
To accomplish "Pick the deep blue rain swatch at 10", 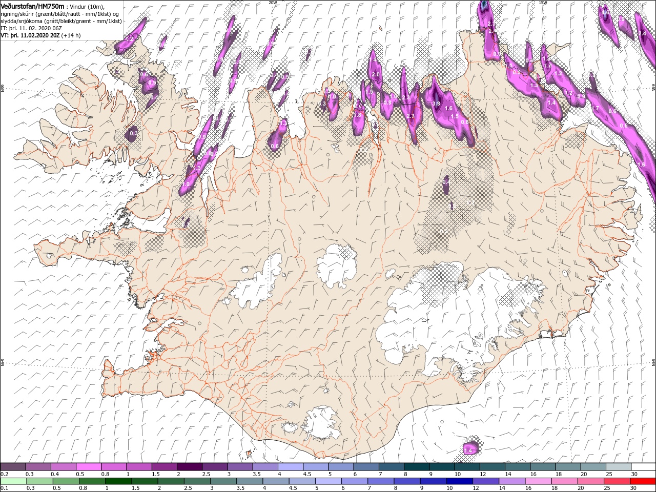I will [460, 481].
